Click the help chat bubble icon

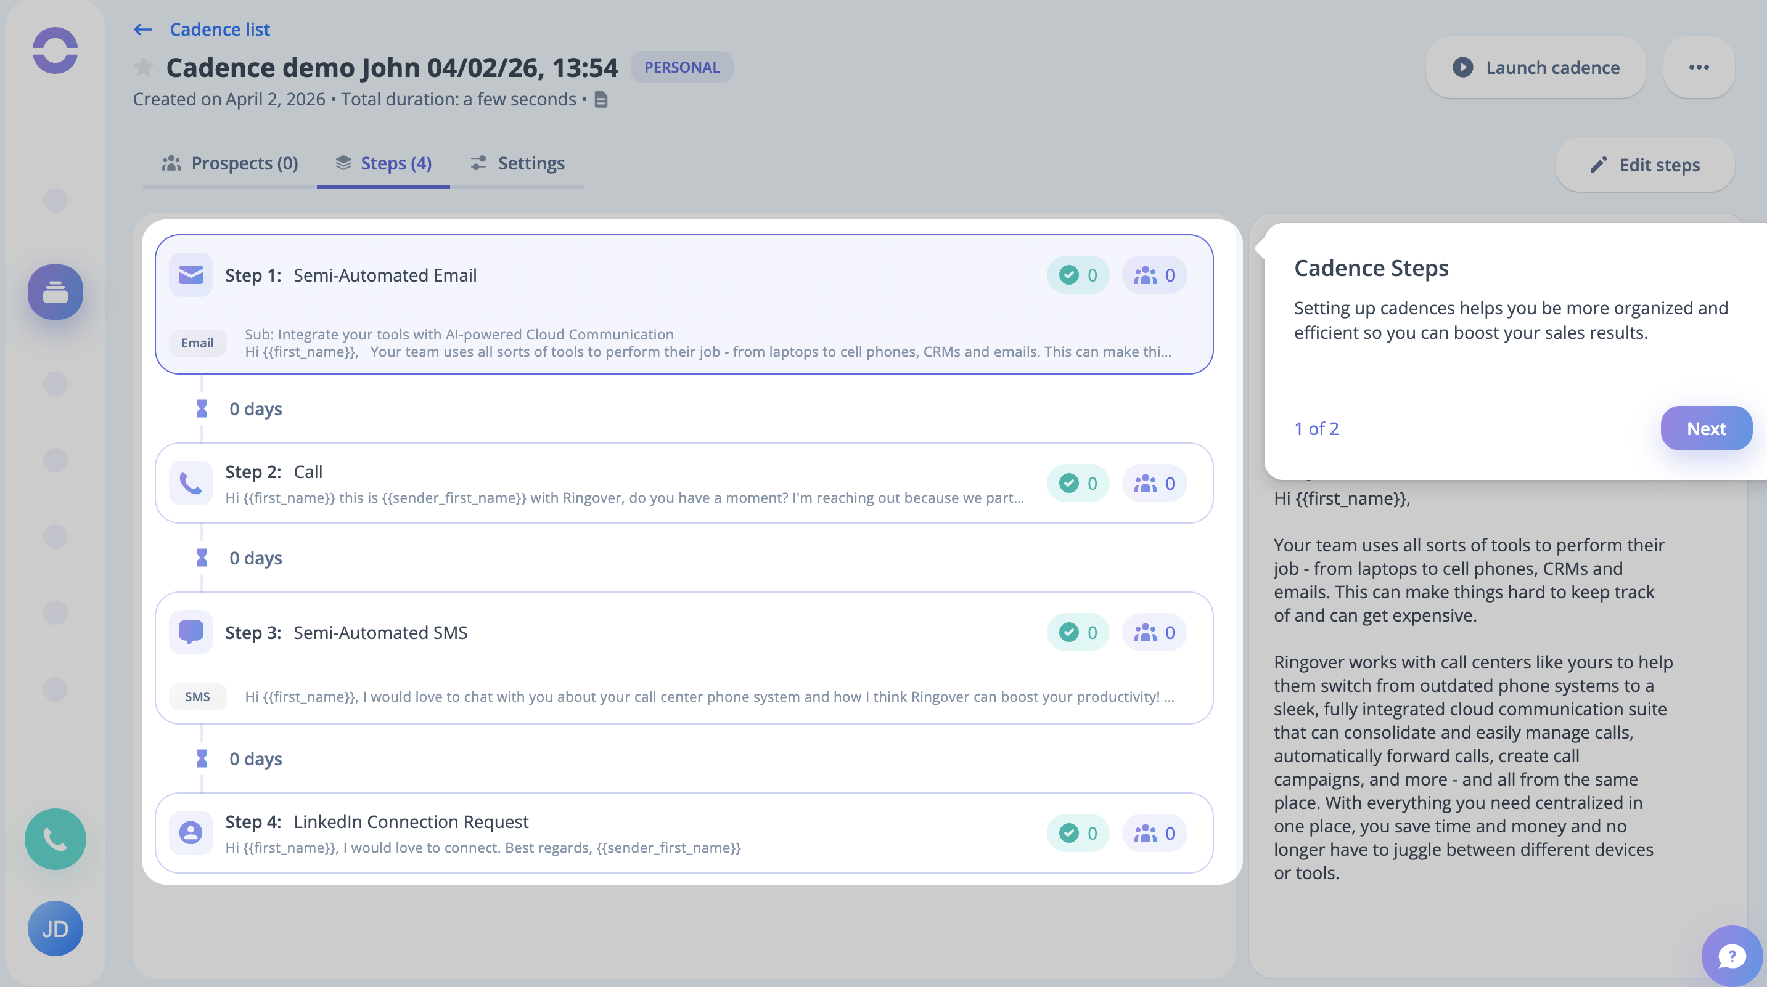1731,956
